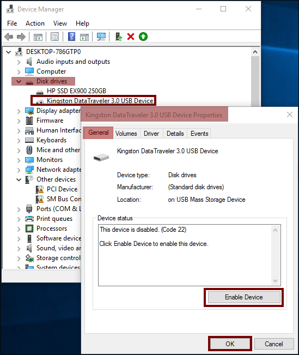Click the Audio inputs and outputs speaker icon
Screen dimensions: 299x355
click(29, 62)
